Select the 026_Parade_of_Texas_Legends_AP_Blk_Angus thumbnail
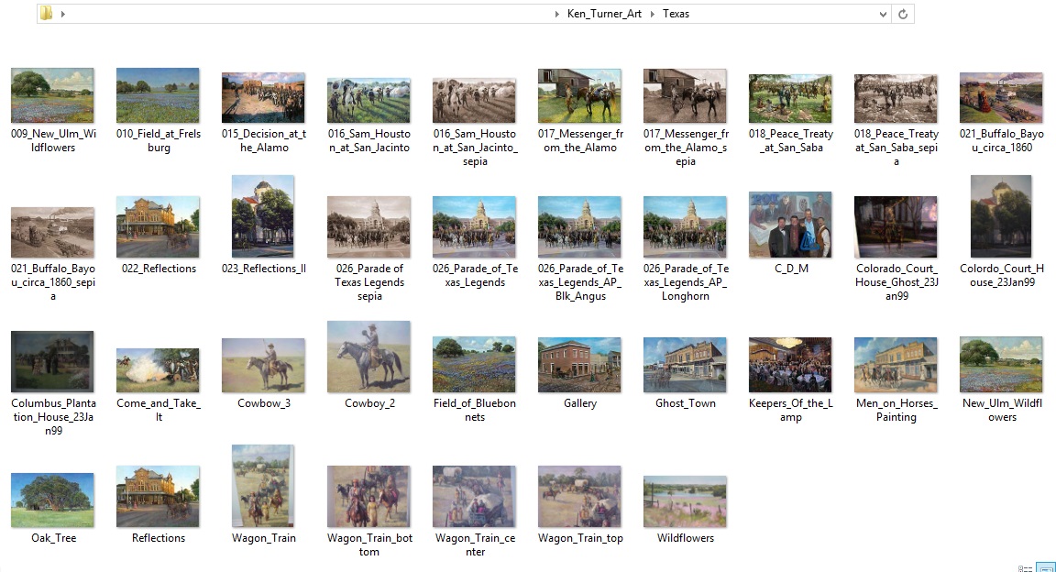Screen dimensions: 1056x572 (x=580, y=227)
